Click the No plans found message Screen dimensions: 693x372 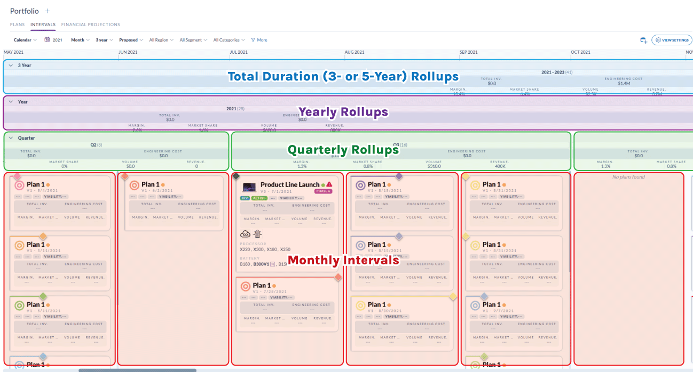click(628, 177)
